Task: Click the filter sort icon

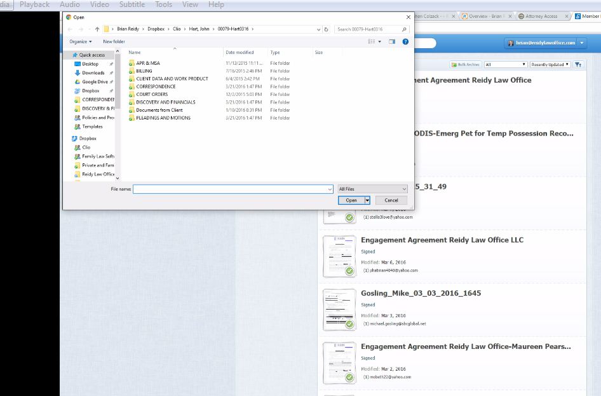Action: coord(578,64)
